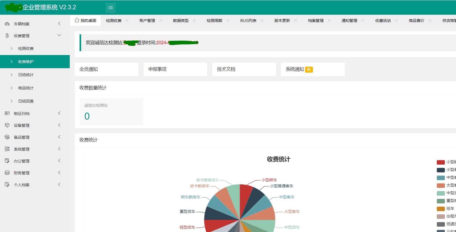Close the 档案管理 tab
456x232 pixels.
tap(329, 20)
